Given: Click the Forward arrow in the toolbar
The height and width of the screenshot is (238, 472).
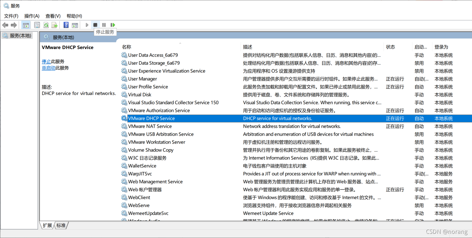Looking at the screenshot, I should [14, 25].
